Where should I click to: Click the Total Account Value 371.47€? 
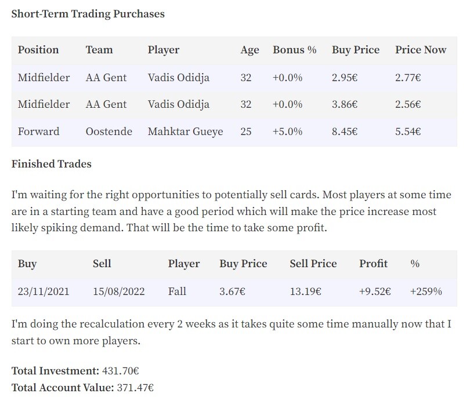(x=135, y=388)
